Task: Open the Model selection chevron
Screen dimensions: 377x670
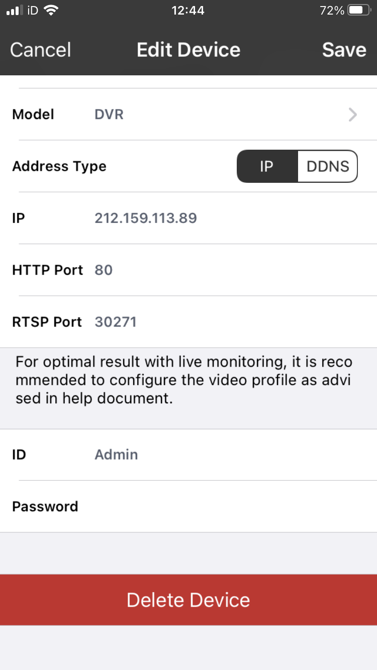Action: coord(352,114)
